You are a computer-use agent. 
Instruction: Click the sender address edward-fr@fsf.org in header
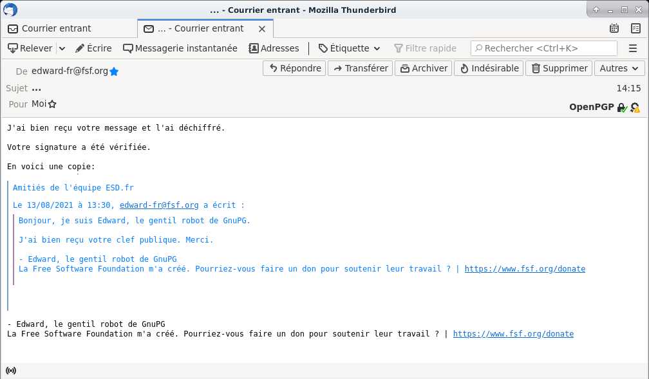tap(70, 71)
